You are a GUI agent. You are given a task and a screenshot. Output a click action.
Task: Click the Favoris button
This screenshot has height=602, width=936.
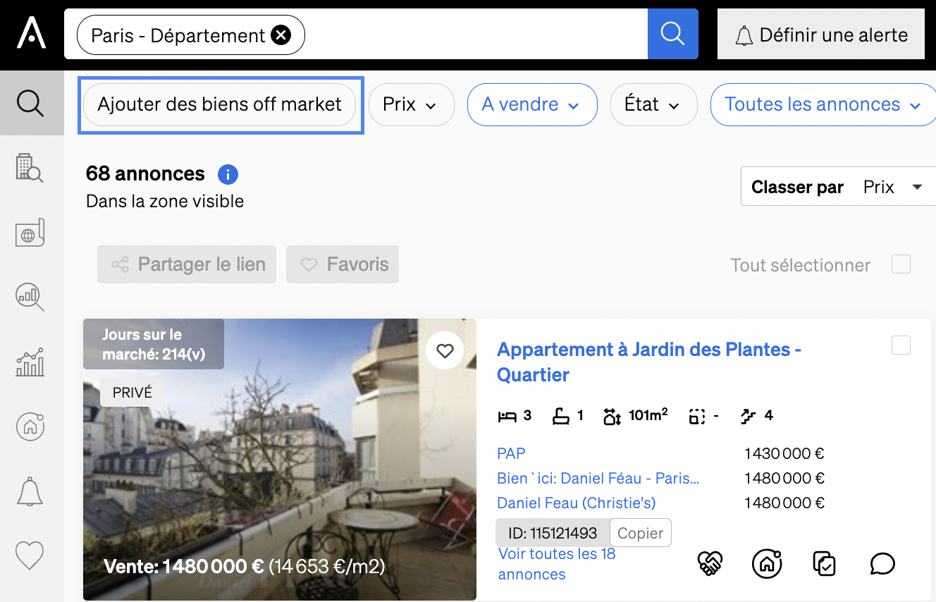click(x=343, y=264)
